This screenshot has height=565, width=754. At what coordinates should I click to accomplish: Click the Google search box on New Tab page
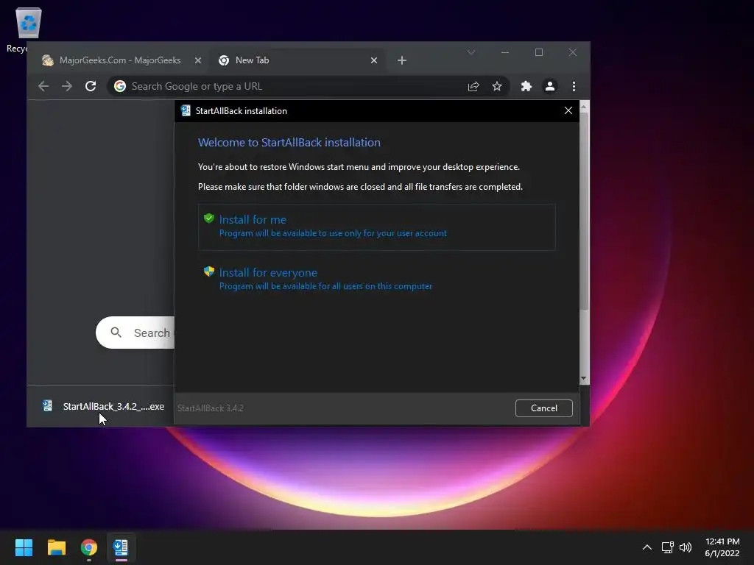(x=135, y=333)
